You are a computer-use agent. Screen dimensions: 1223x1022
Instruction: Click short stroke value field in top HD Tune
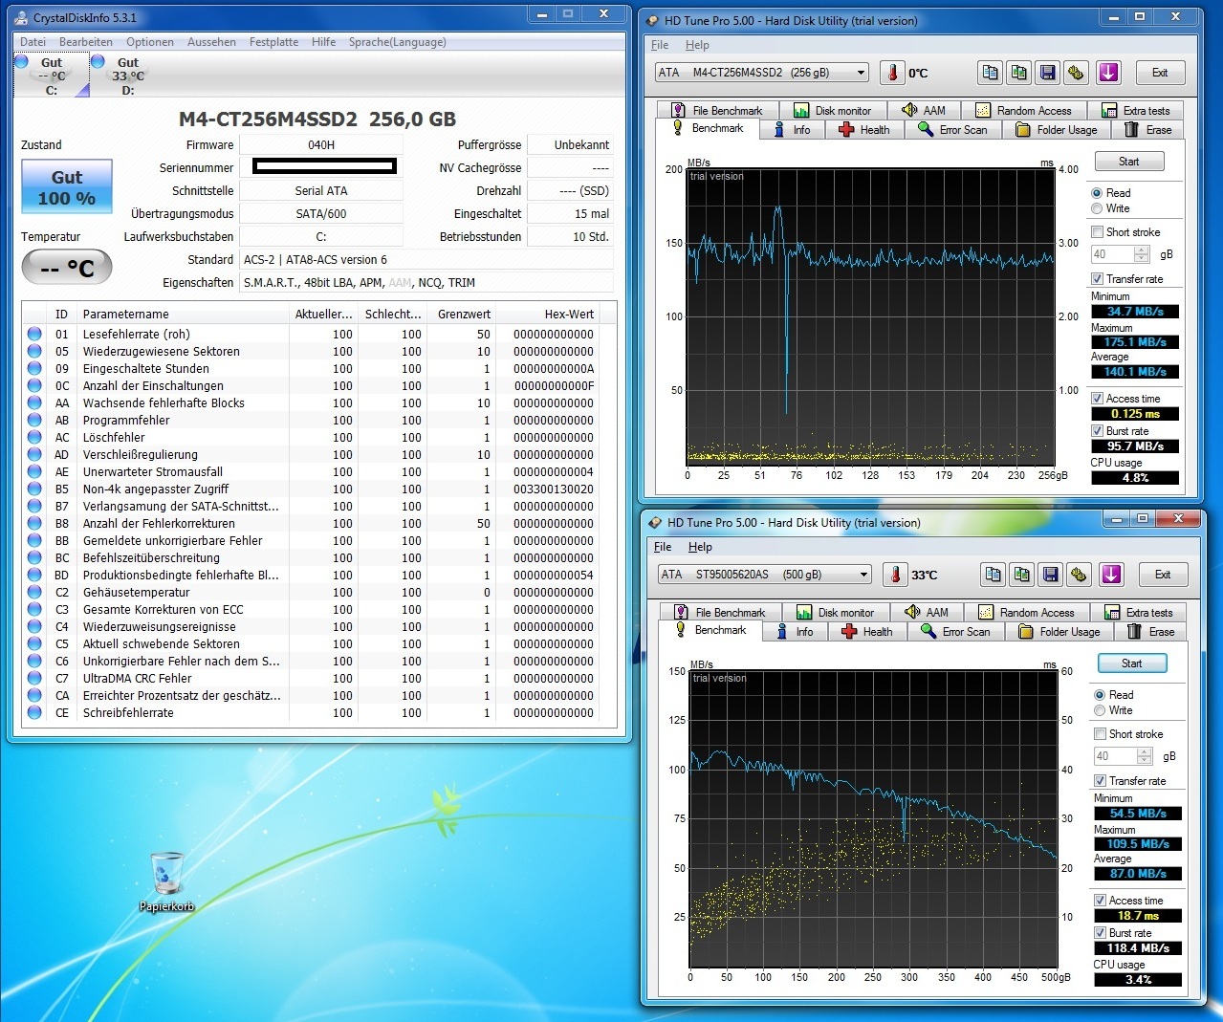(x=1112, y=254)
